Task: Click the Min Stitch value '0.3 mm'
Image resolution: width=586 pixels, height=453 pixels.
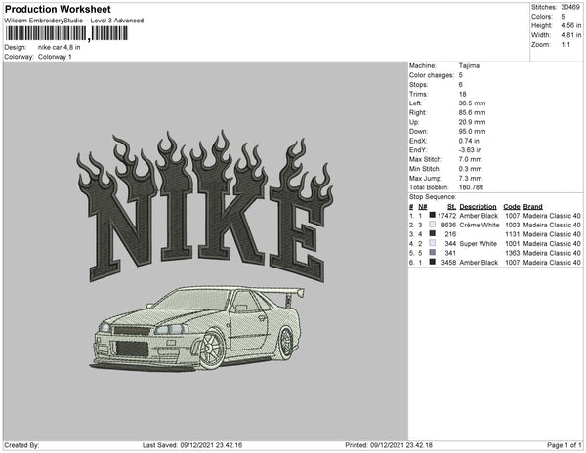Action: [x=470, y=169]
